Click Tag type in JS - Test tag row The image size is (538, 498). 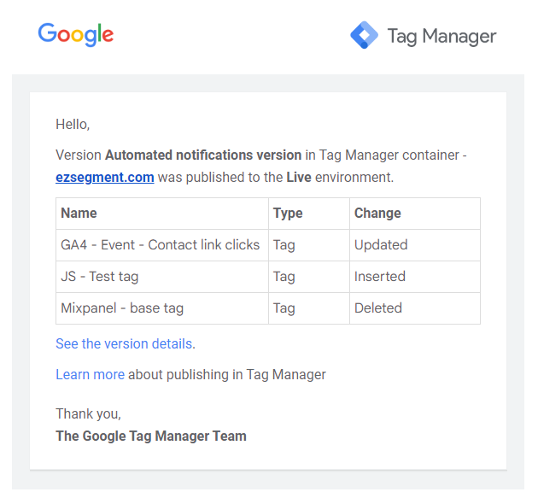pyautogui.click(x=309, y=277)
